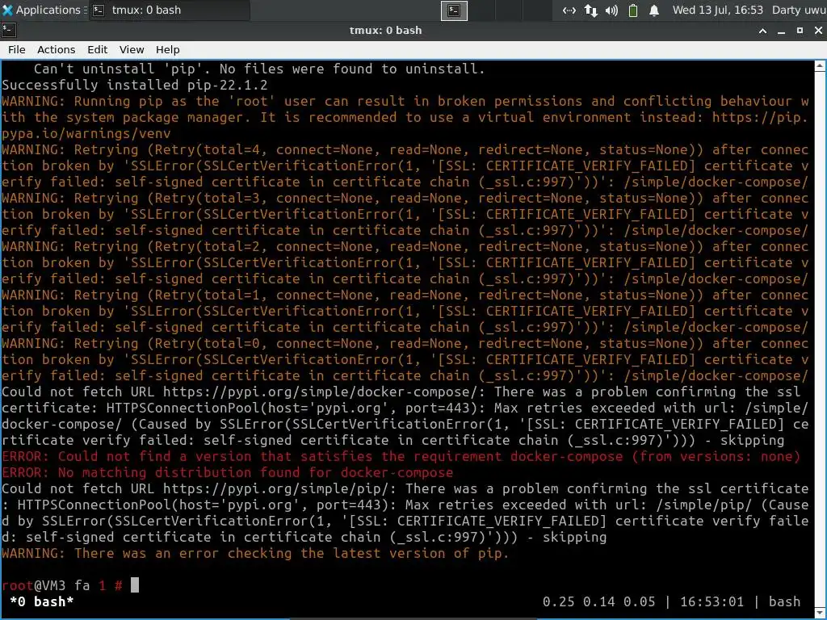Click the tmux: 0 bash taskbar button
This screenshot has height=620, width=827.
pos(170,10)
